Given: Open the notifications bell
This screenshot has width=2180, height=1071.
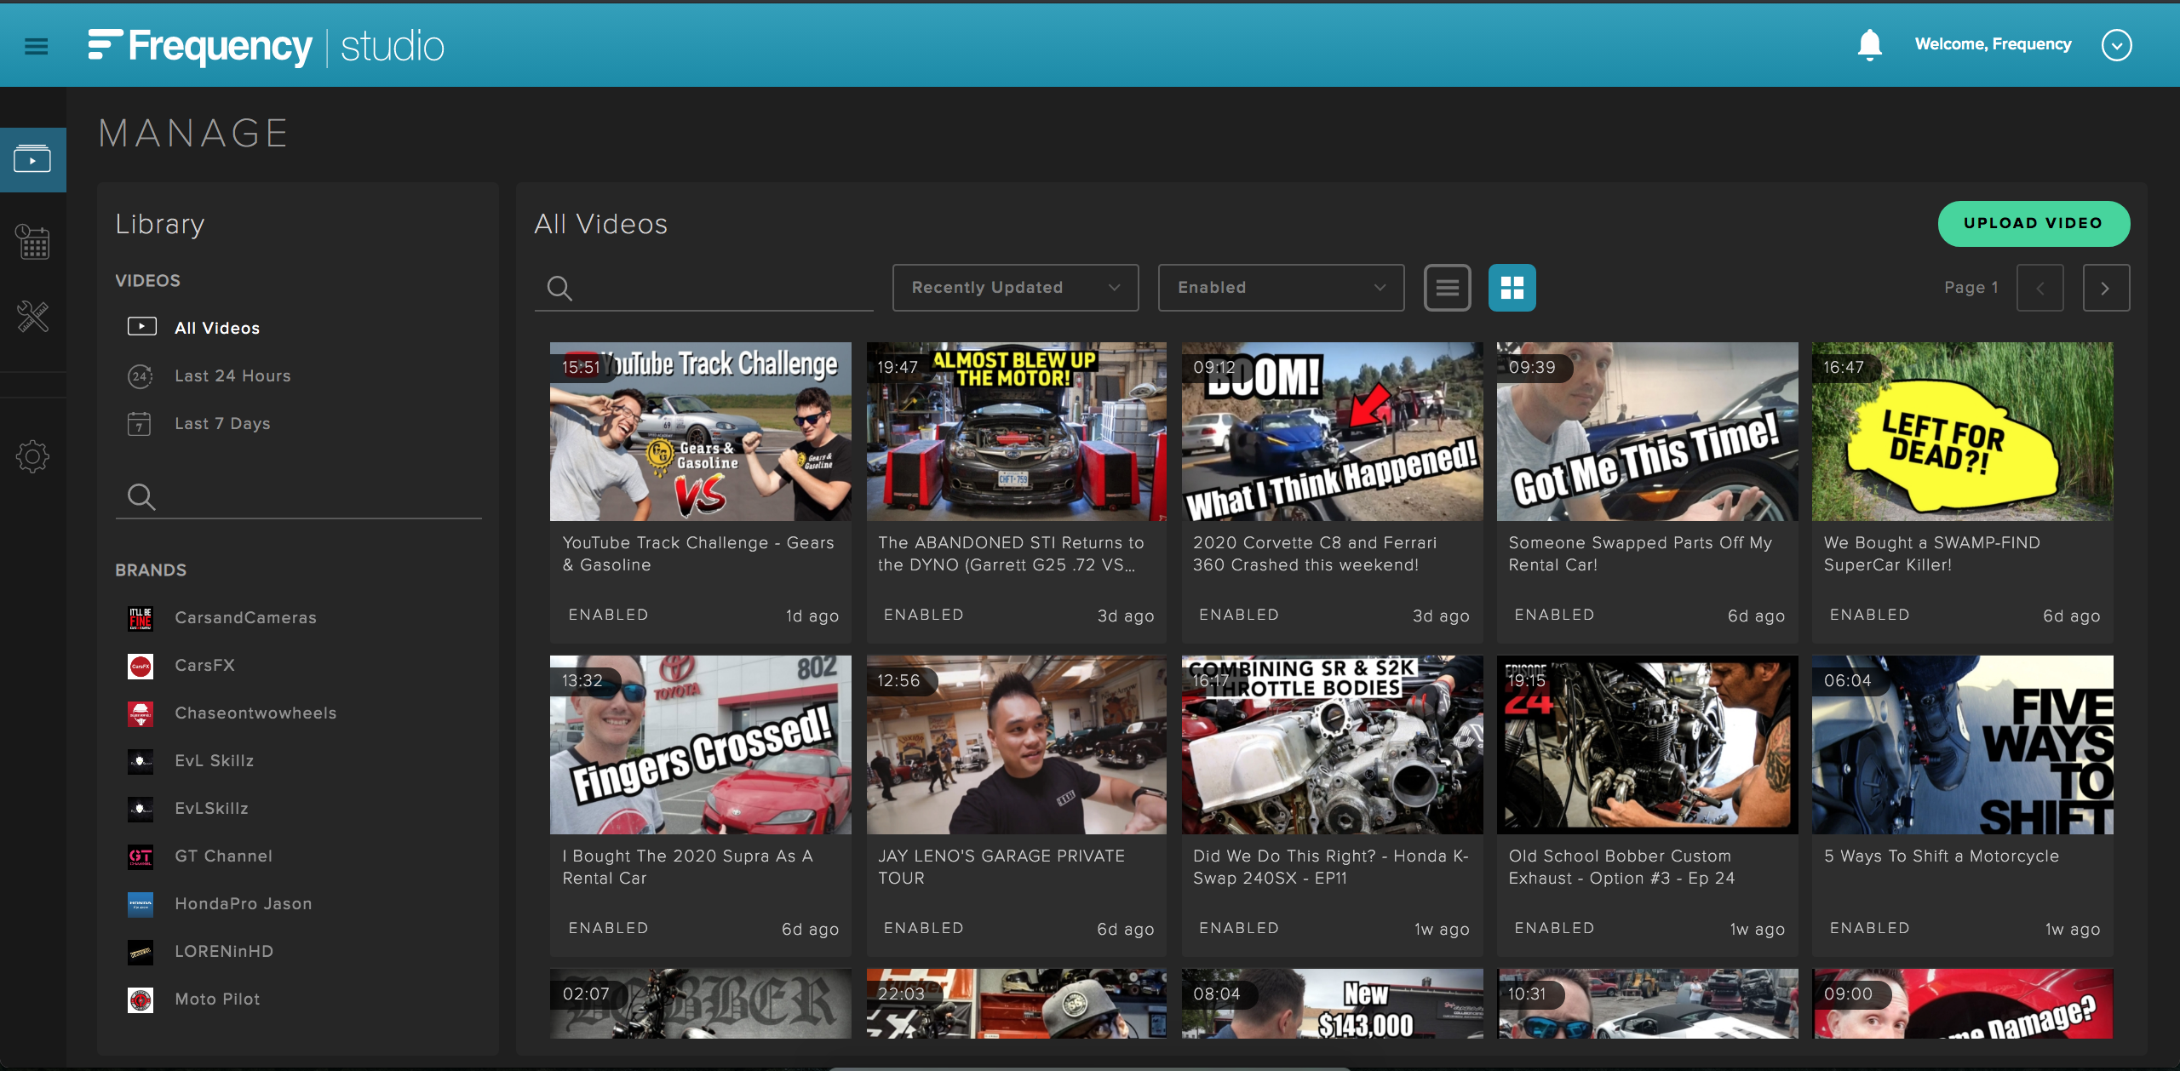Looking at the screenshot, I should 1870,44.
